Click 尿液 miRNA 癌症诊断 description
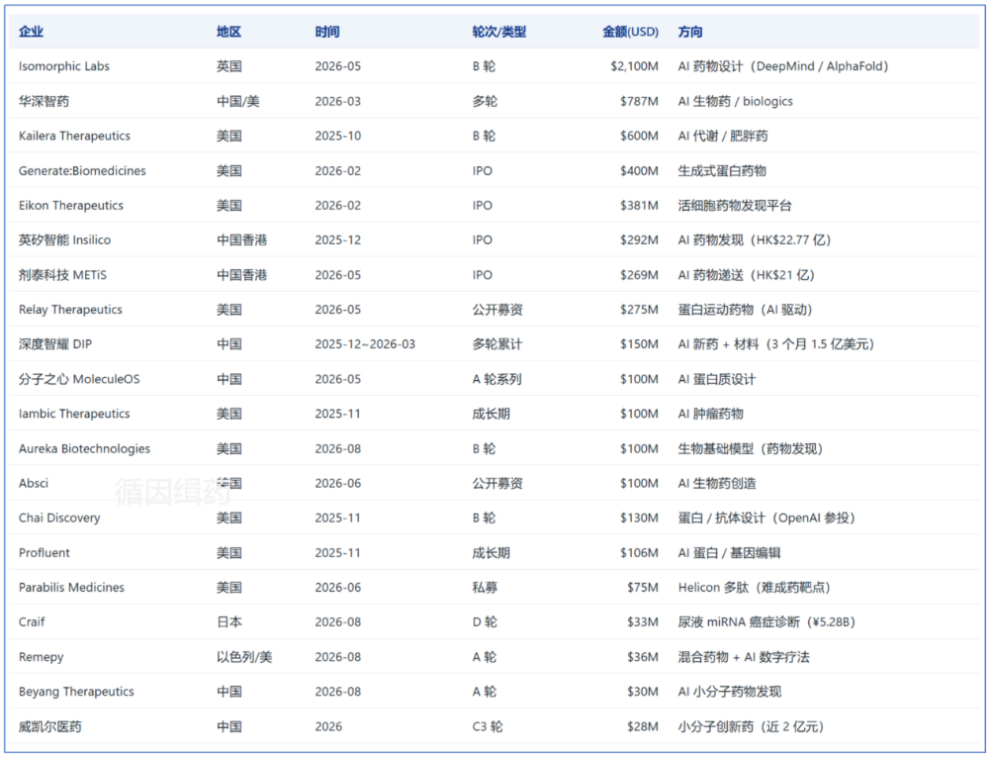This screenshot has width=989, height=757. coord(739,622)
